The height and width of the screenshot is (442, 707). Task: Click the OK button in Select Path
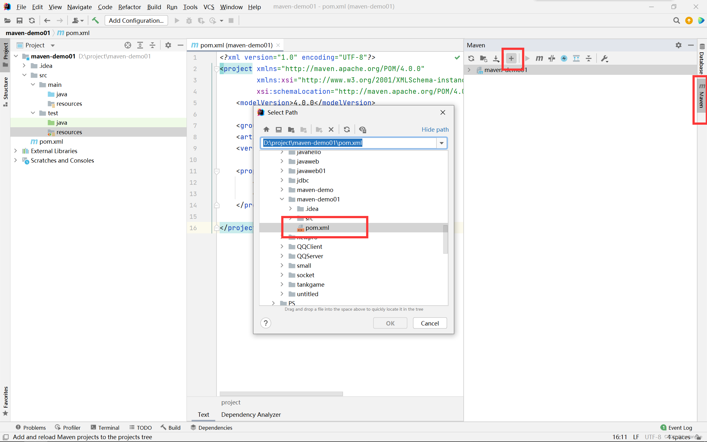pyautogui.click(x=390, y=323)
